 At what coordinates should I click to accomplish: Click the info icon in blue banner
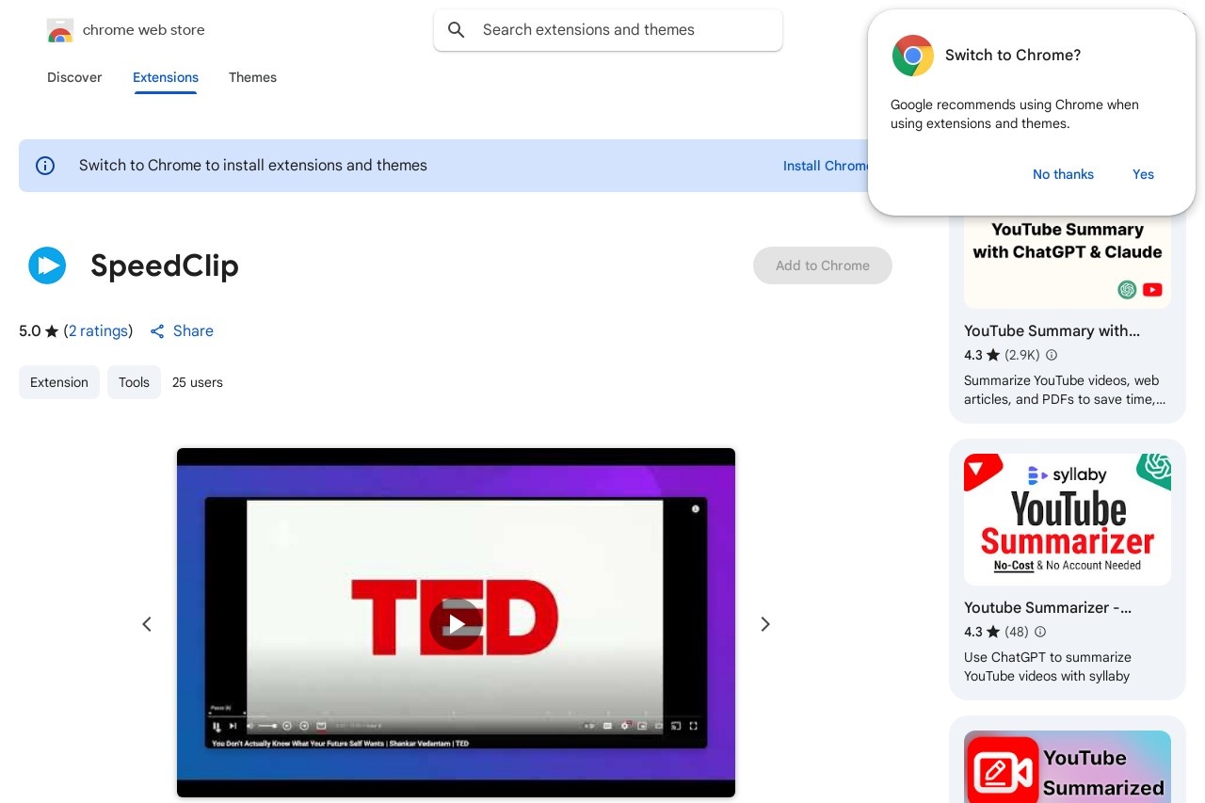coord(45,166)
